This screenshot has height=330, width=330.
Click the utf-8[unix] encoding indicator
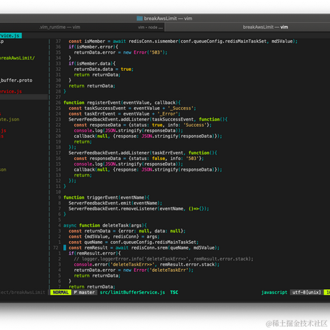coord(306,292)
